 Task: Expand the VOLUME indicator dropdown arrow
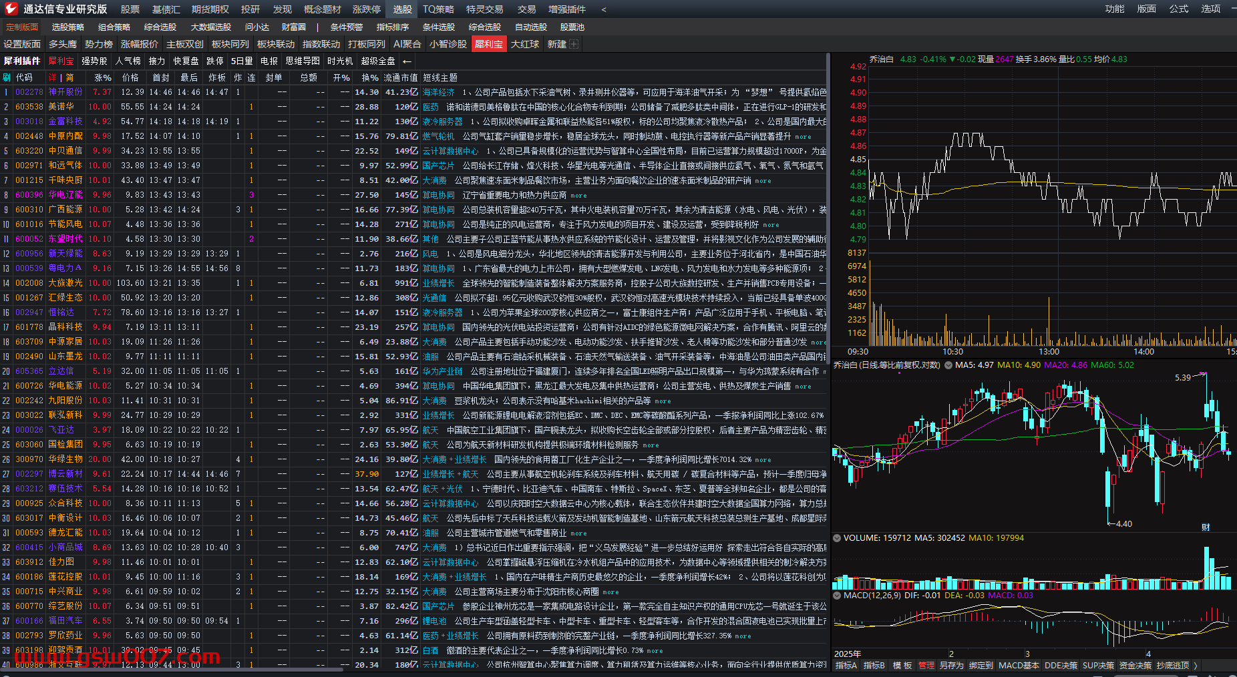(x=837, y=538)
